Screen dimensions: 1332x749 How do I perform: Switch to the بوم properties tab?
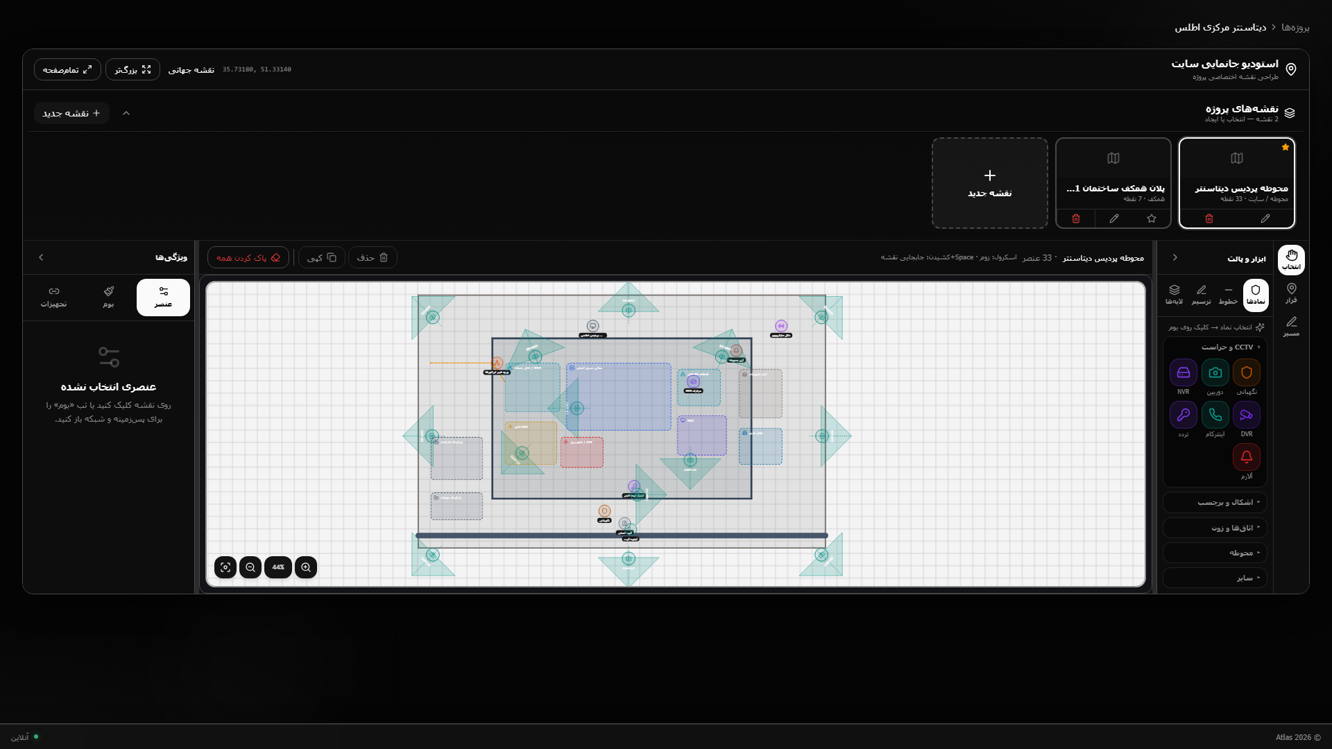coord(109,298)
